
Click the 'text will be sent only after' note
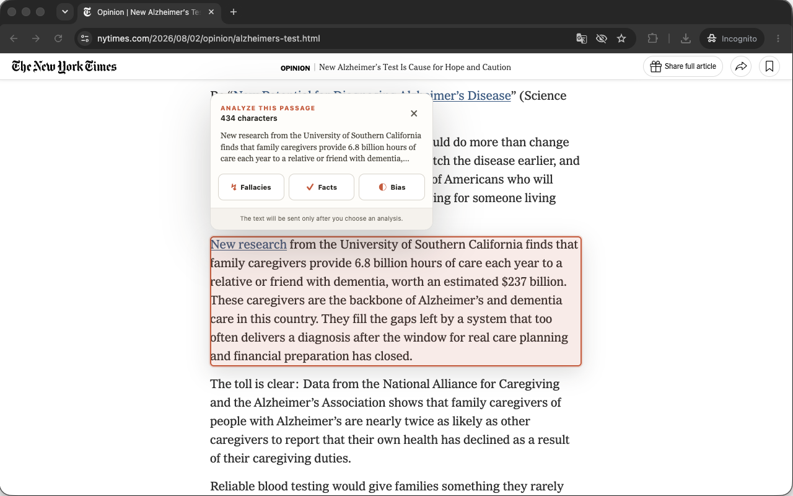[322, 218]
